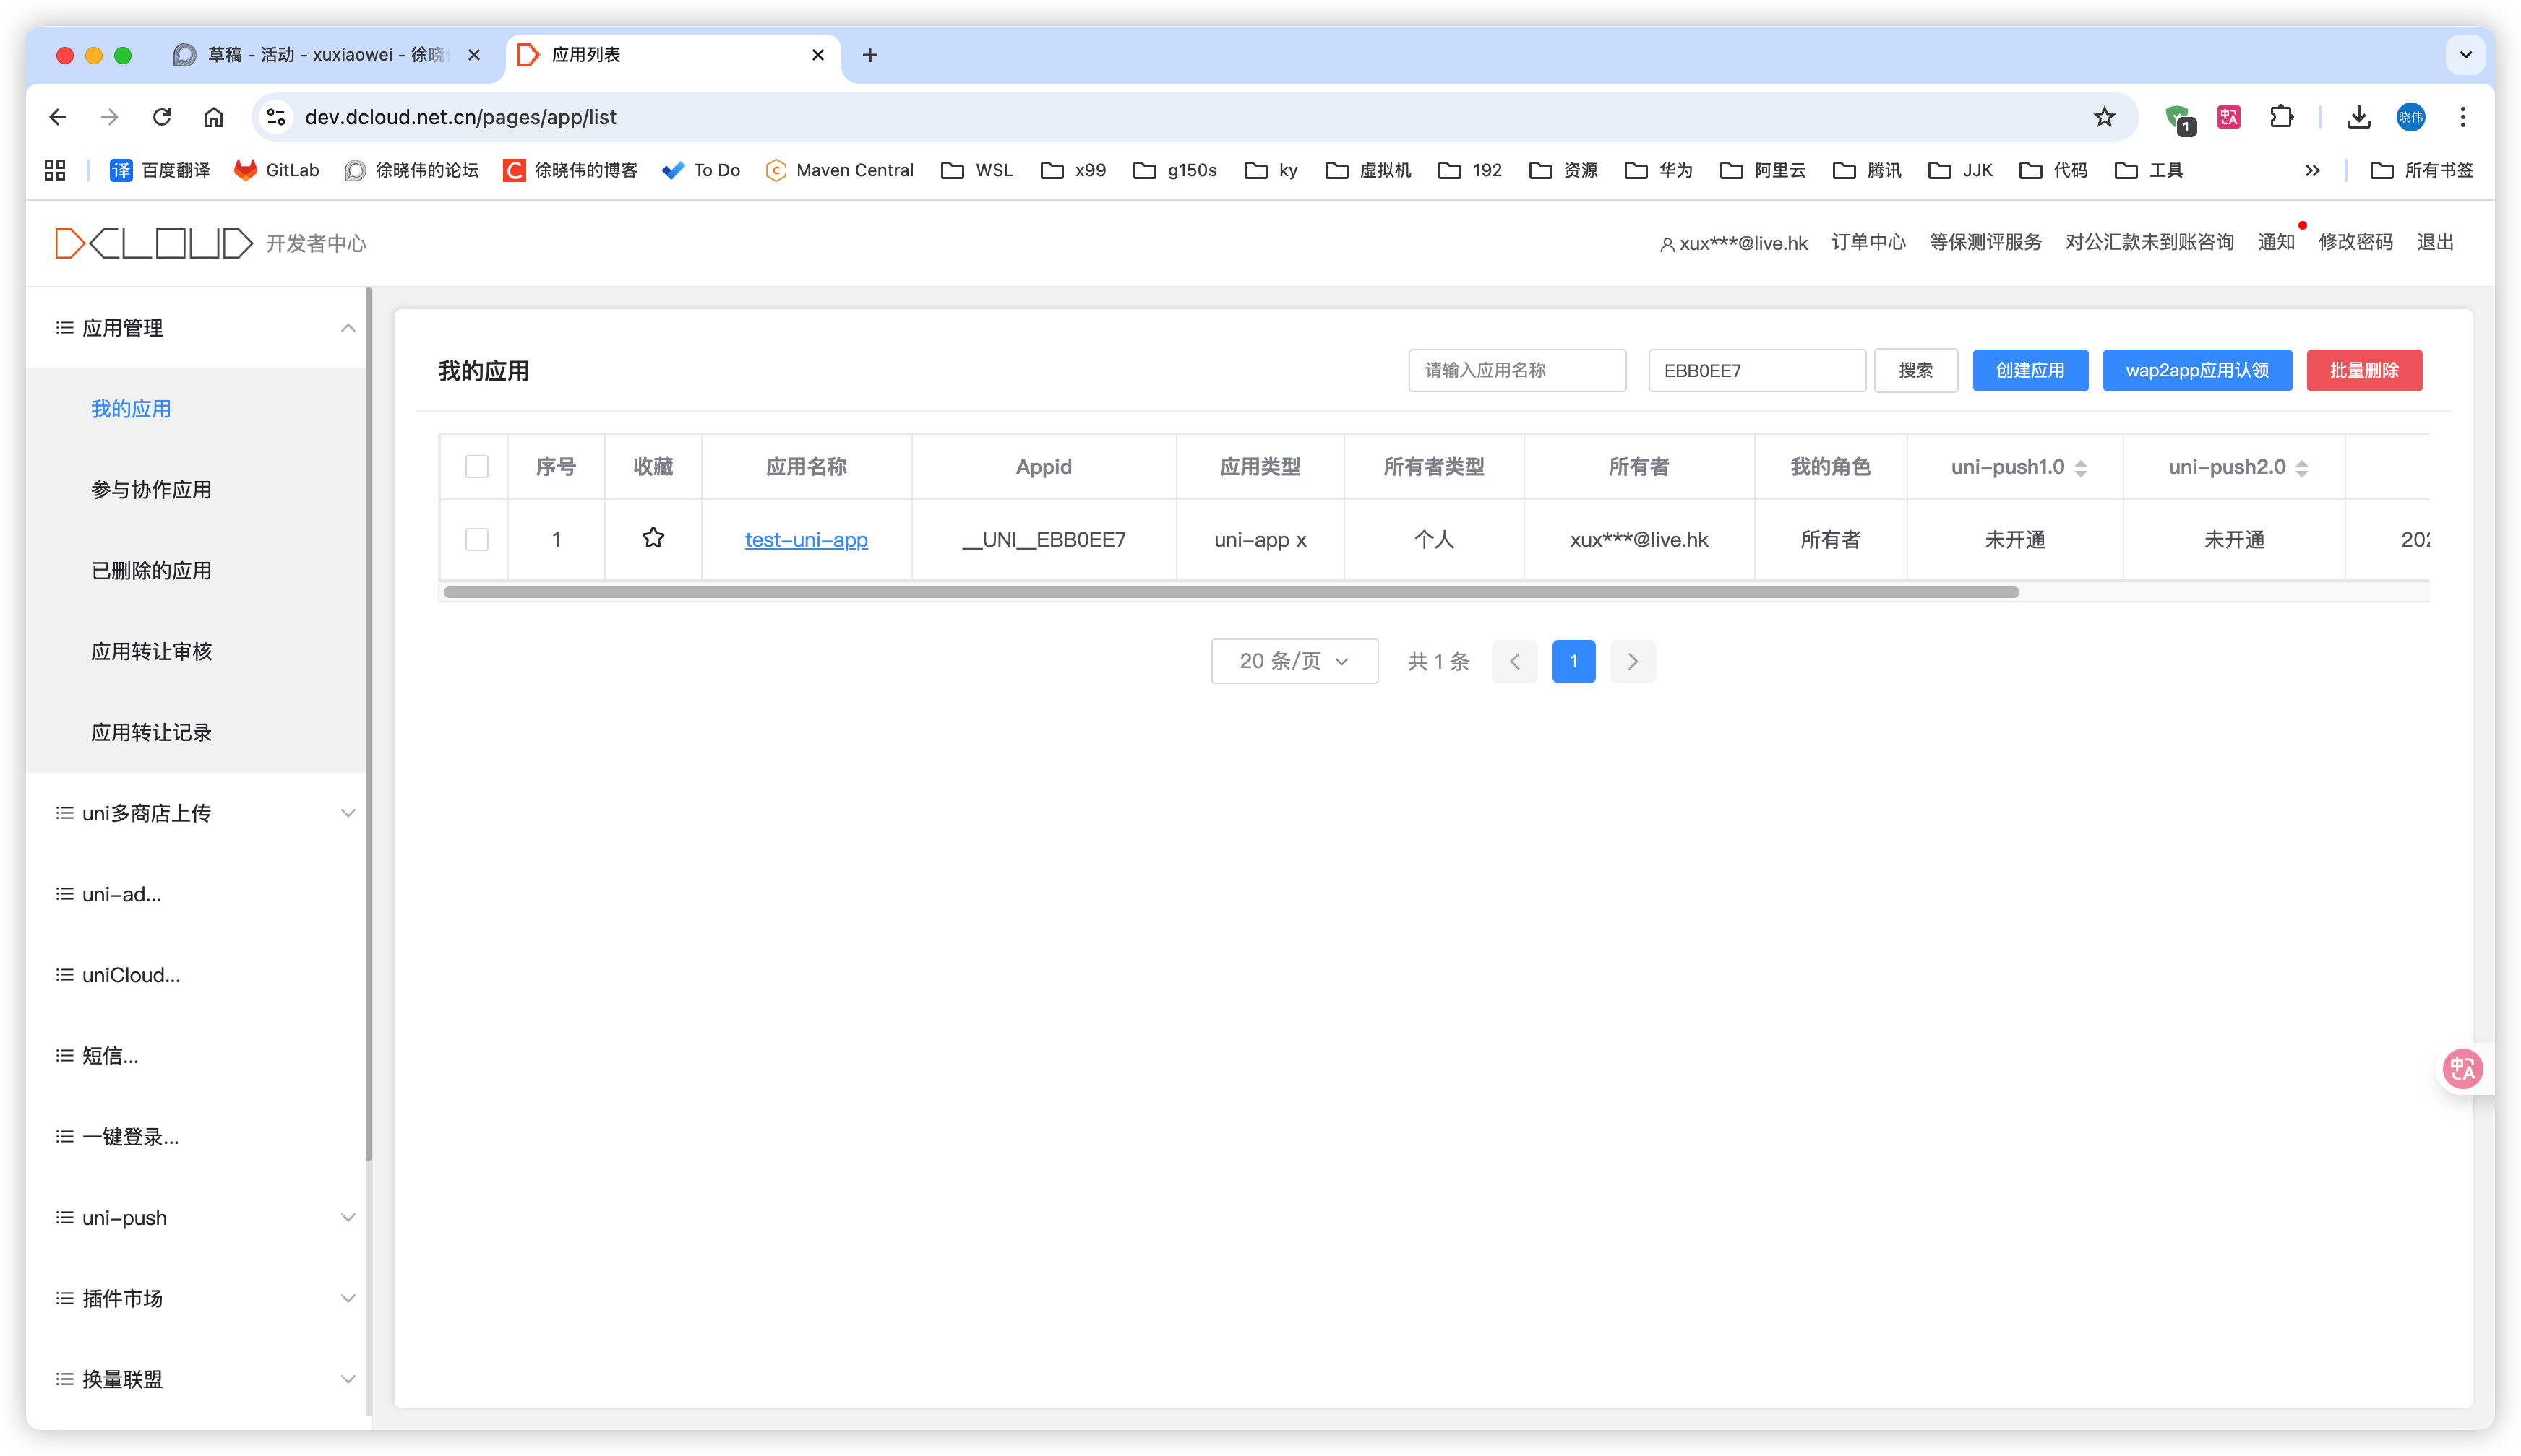Tick the checkbox for row 1
The height and width of the screenshot is (1456, 2521).
point(477,539)
